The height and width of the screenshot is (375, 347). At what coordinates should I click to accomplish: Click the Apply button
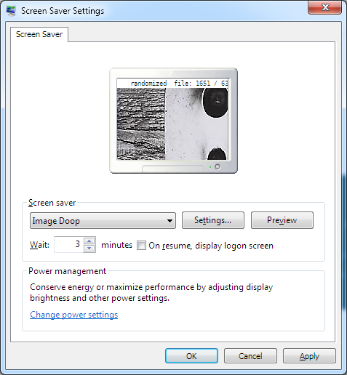click(x=309, y=356)
